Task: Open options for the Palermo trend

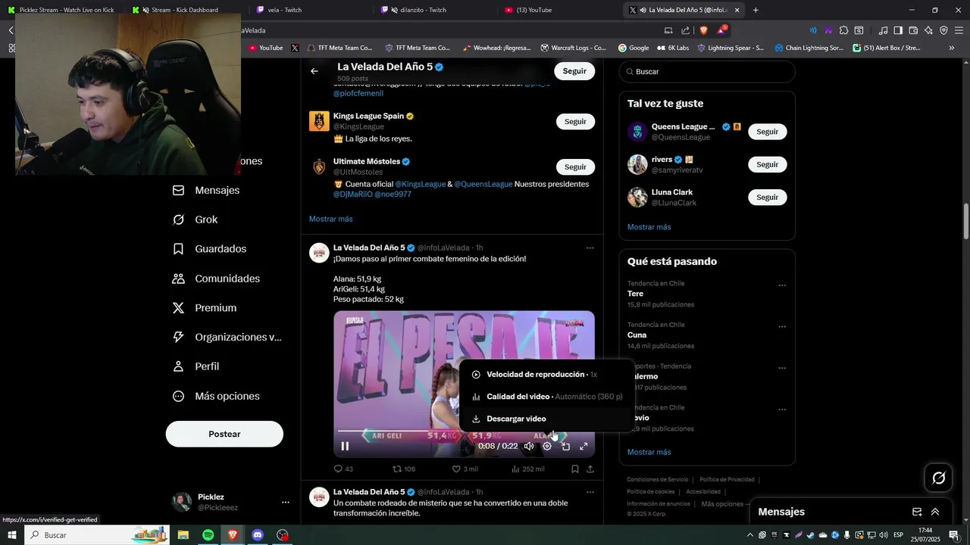Action: point(782,369)
